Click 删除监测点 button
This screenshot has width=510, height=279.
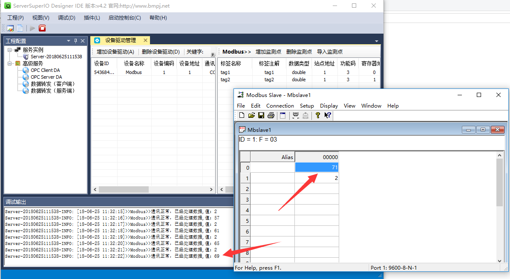pos(299,51)
